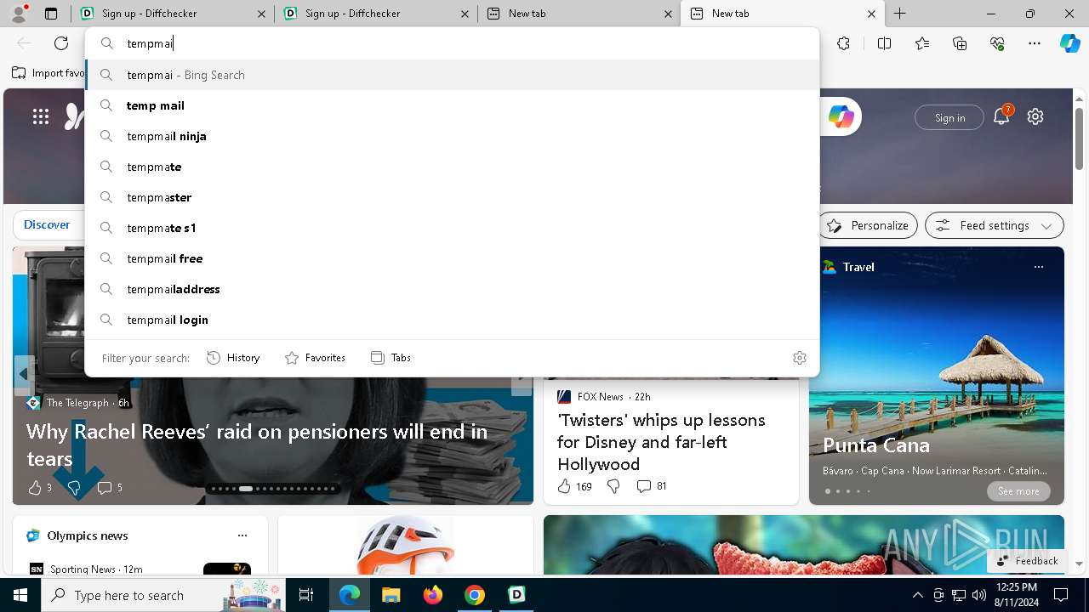
Task: Open browser profile icon
Action: 19,14
